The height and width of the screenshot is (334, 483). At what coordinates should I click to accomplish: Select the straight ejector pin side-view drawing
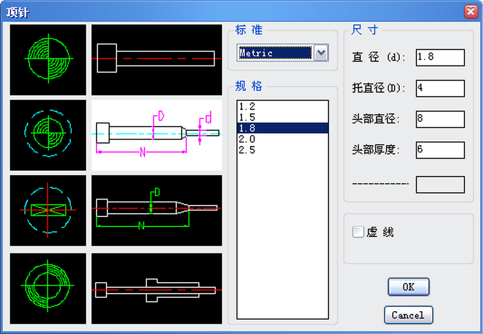point(157,60)
